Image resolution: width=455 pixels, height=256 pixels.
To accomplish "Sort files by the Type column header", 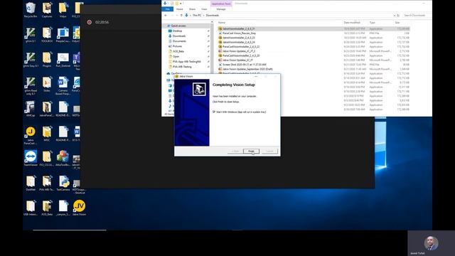I will 373,22.
